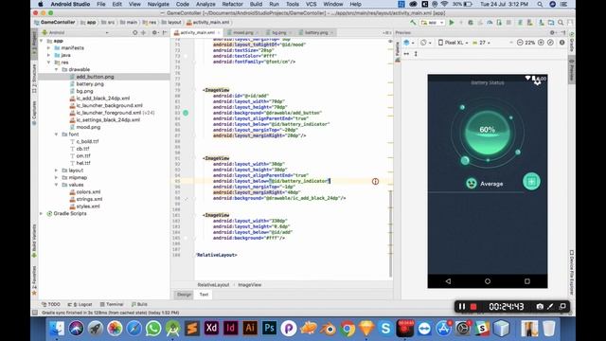
Task: Pause the screen recording
Action: 462,307
